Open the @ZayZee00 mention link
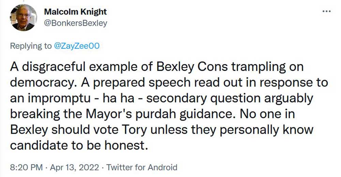The image size is (341, 177). coord(76,46)
